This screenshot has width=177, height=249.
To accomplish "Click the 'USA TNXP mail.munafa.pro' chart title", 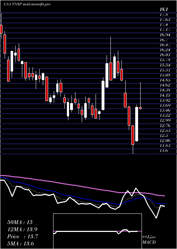I will [x=27, y=4].
